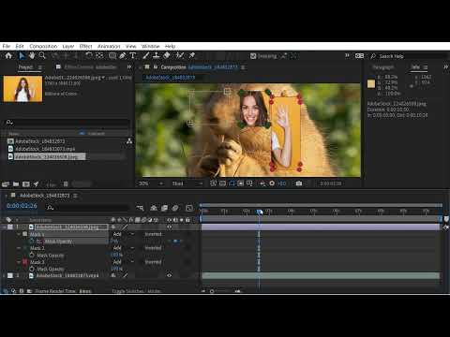Select the Puppet Pin tool
450x337 pixels.
[192, 56]
